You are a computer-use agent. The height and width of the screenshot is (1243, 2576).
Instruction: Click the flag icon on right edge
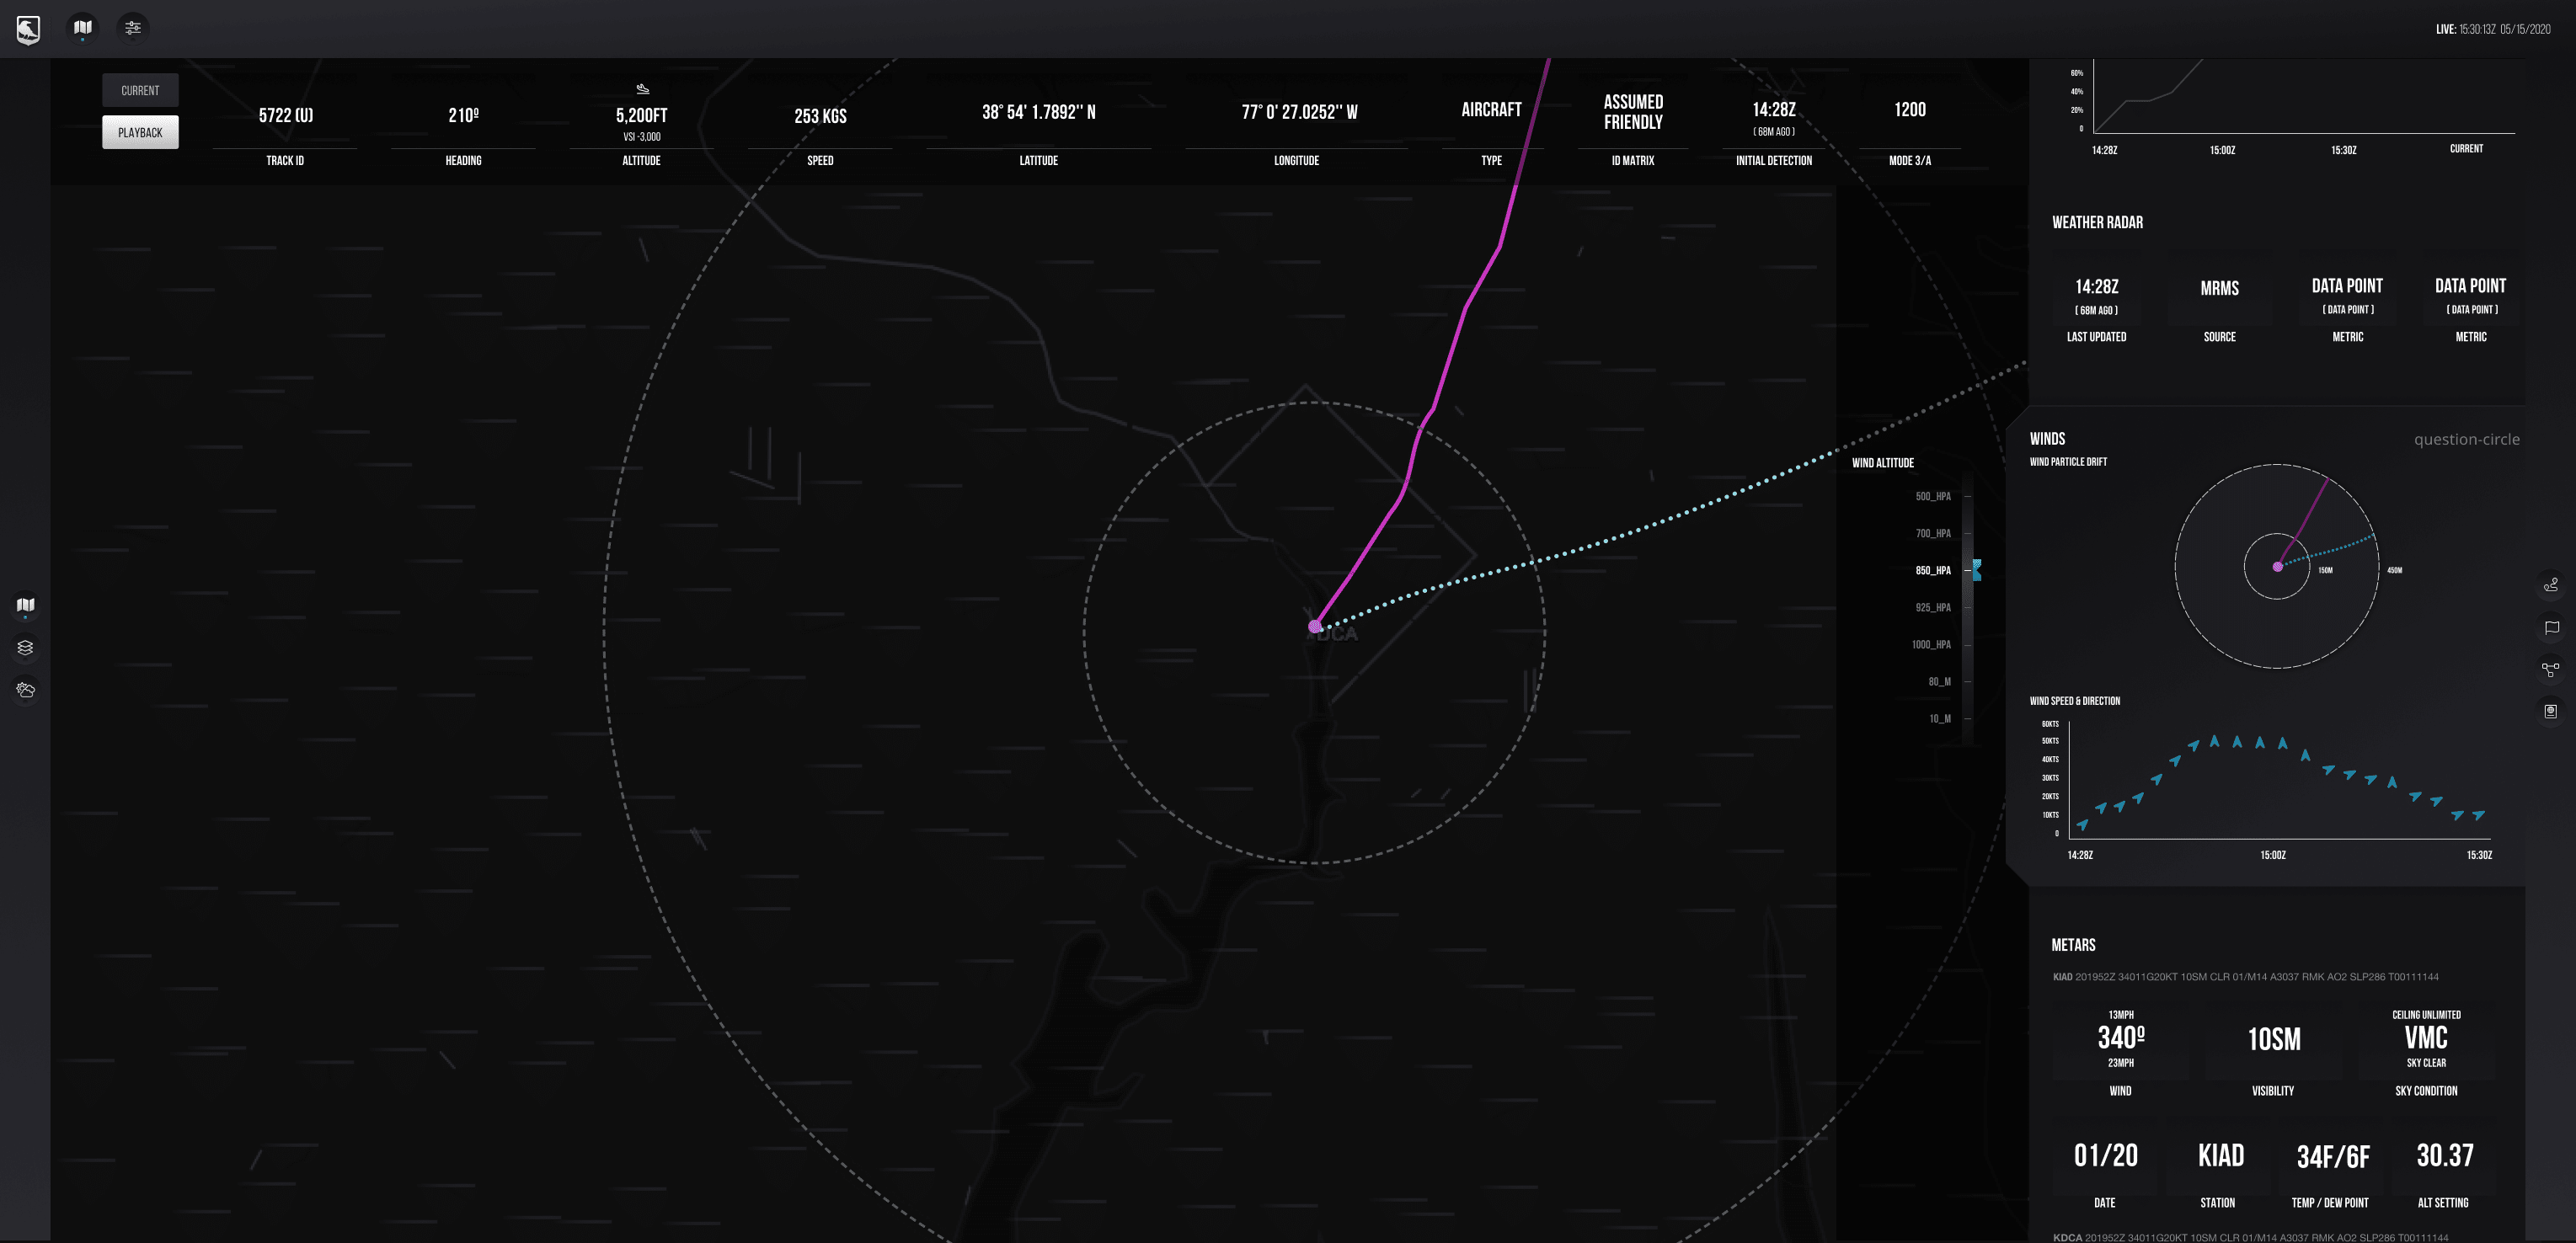tap(2551, 628)
